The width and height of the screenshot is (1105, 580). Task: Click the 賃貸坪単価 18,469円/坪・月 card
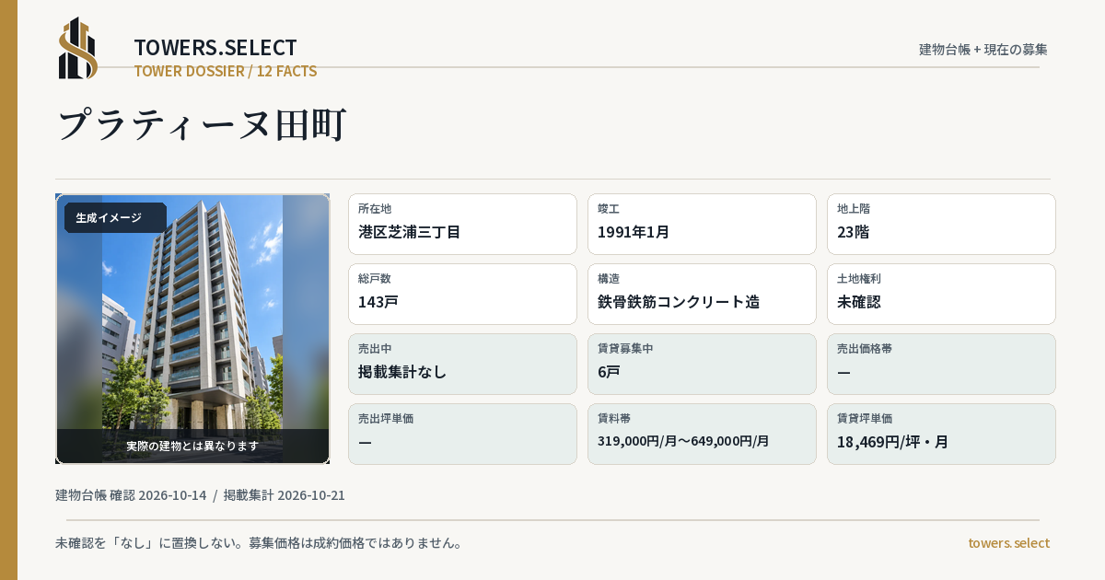[941, 434]
